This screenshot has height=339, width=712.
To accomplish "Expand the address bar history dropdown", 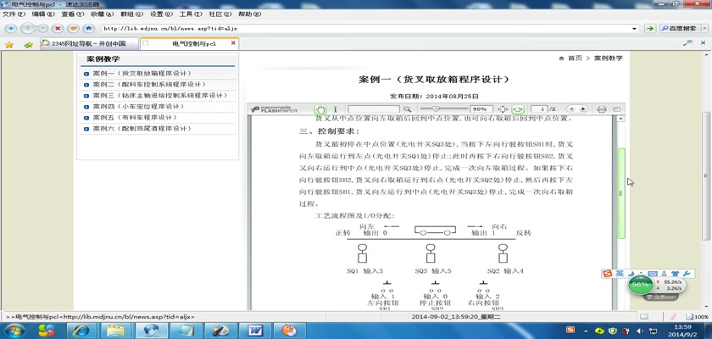I will (x=635, y=28).
